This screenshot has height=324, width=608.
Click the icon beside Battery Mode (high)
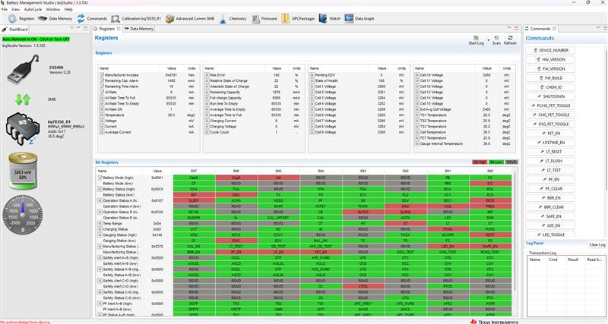[x=100, y=178]
